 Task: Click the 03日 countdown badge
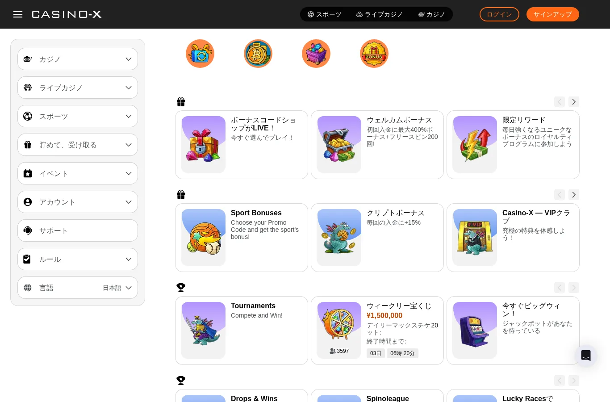pos(376,353)
